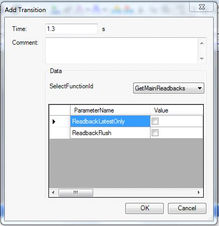The image size is (219, 226).
Task: Click the row header beside ReadbackFlush
Action: [59, 133]
